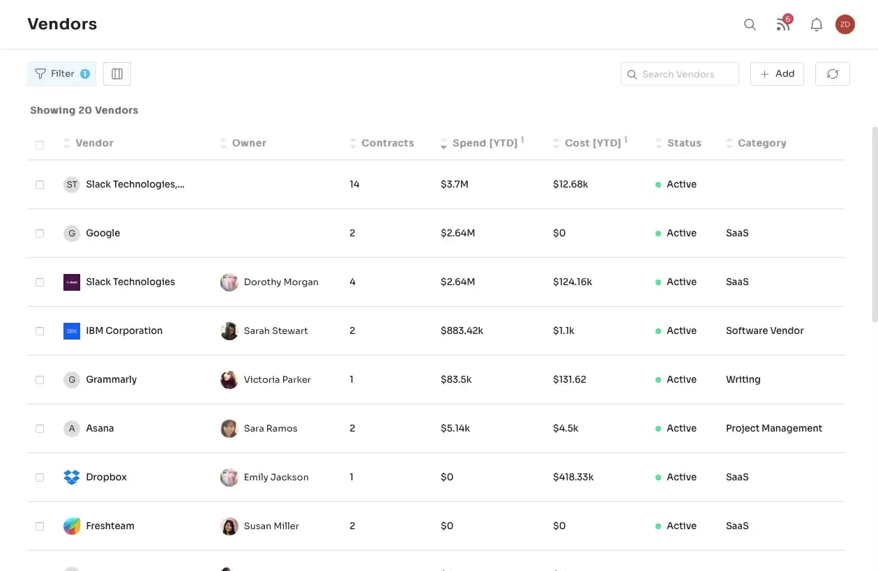Click the info icon next to Cost [YTD]
The width and height of the screenshot is (878, 571).
click(x=626, y=139)
